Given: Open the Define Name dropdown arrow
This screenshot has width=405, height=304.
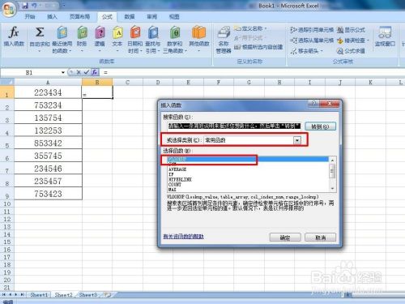Looking at the screenshot, I should click(266, 28).
